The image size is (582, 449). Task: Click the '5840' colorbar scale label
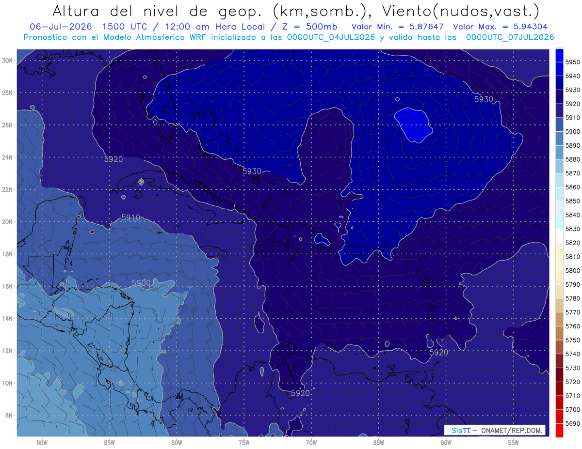tap(573, 215)
